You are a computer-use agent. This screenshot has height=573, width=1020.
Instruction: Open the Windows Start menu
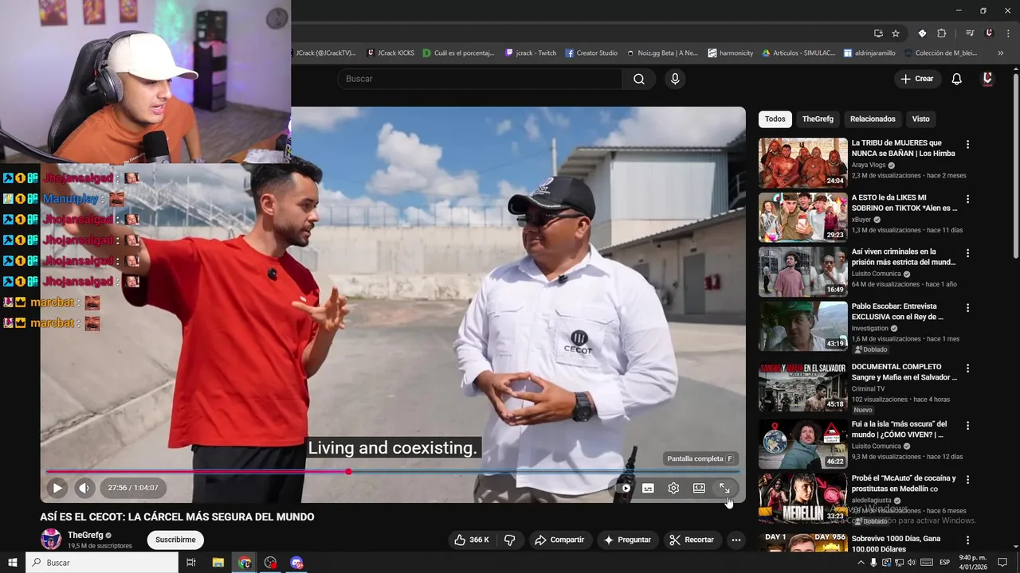(x=13, y=563)
